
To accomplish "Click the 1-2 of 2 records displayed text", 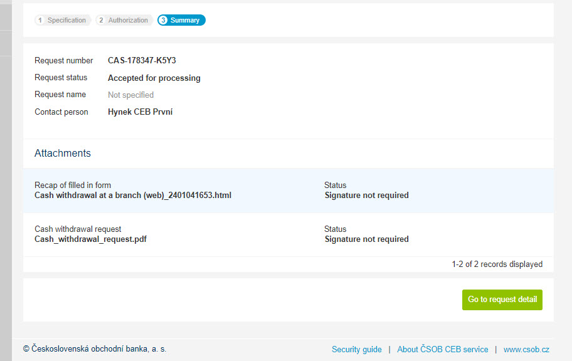I will click(x=497, y=264).
